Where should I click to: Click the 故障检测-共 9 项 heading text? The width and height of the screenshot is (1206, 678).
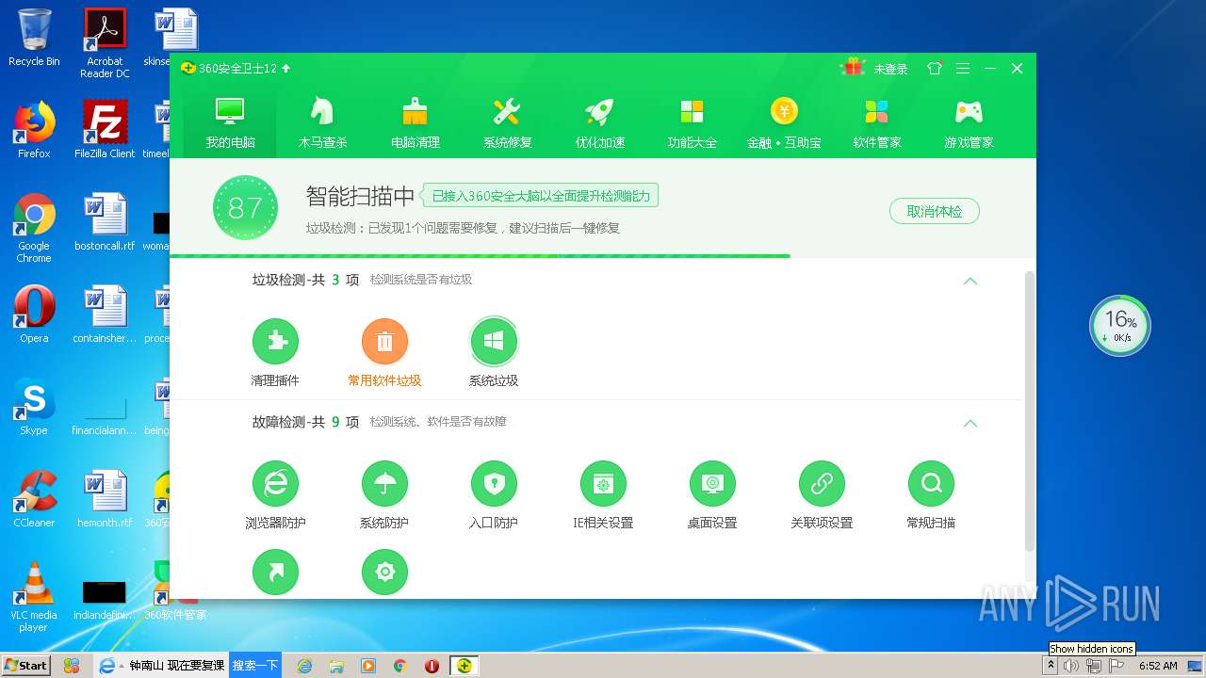pyautogui.click(x=305, y=422)
